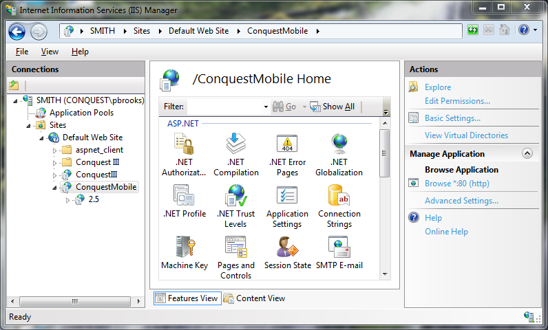548x330 pixels.
Task: Open the .NET Profile feature
Action: coord(185,201)
